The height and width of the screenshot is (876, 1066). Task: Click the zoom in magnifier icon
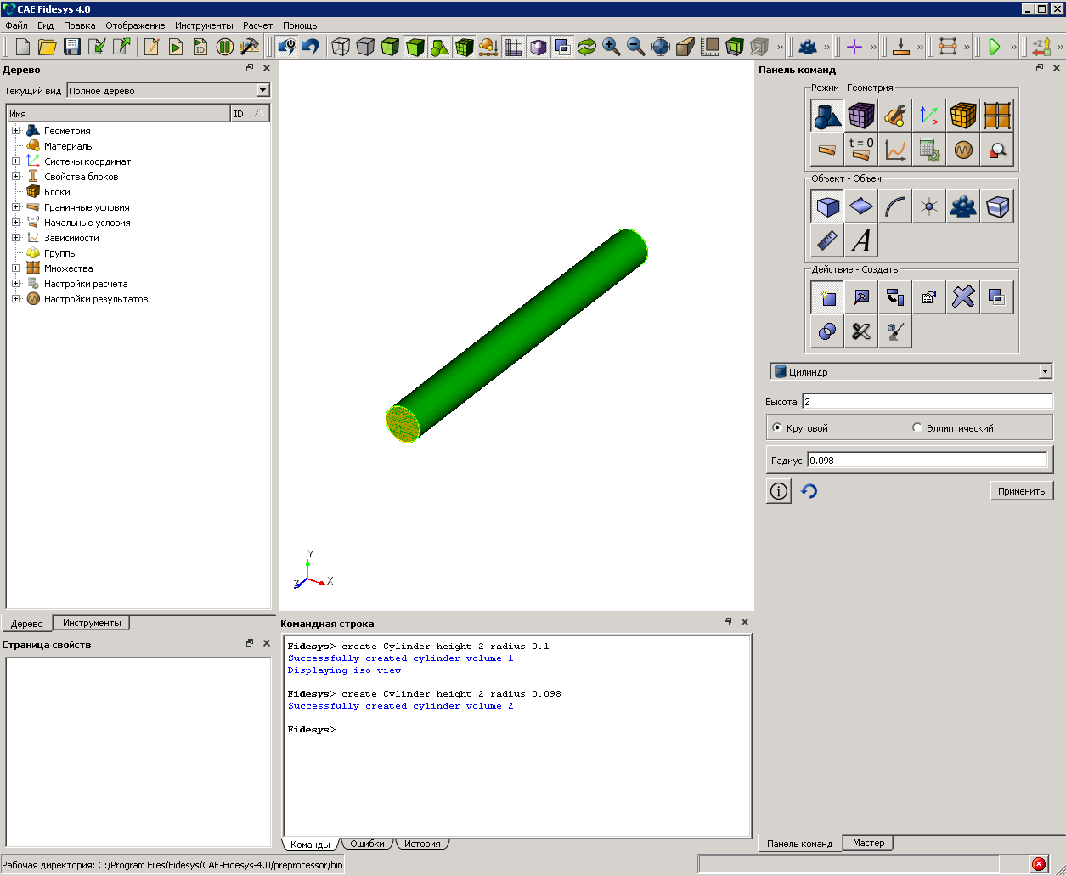(612, 47)
